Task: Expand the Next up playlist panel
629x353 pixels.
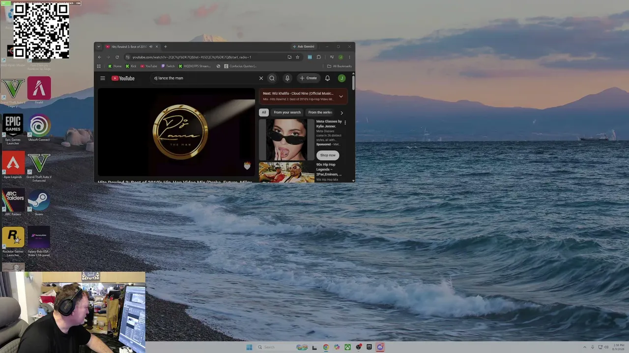Action: tap(341, 96)
